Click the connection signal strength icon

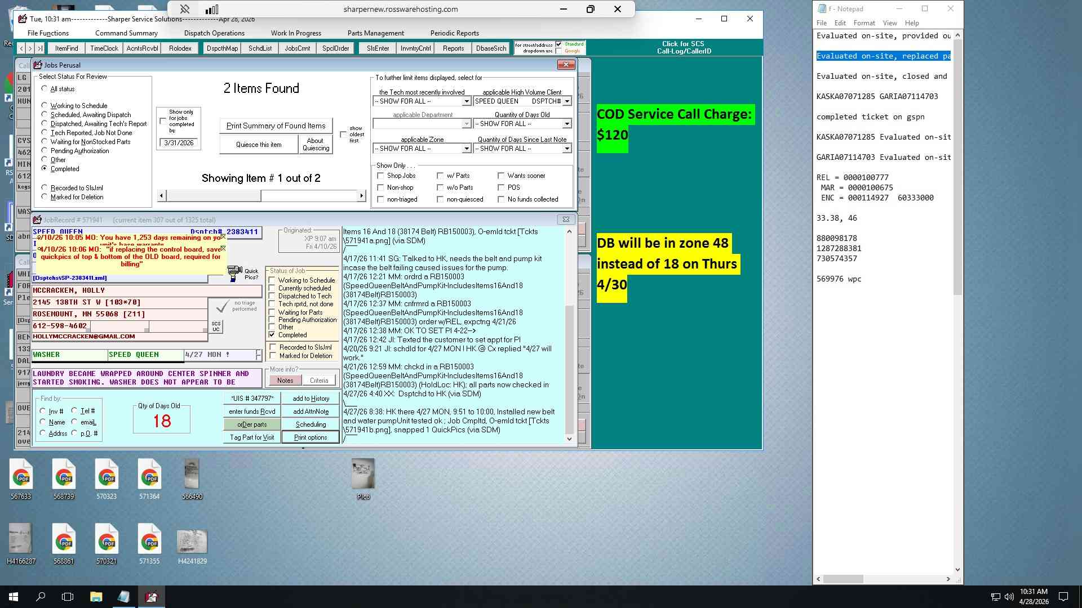click(212, 9)
